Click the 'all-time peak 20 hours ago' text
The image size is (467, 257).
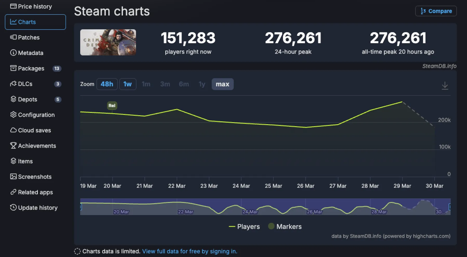click(398, 52)
